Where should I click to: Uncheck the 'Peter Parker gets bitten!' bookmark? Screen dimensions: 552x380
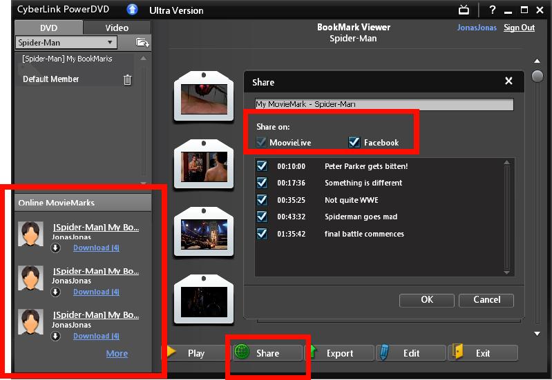point(262,166)
